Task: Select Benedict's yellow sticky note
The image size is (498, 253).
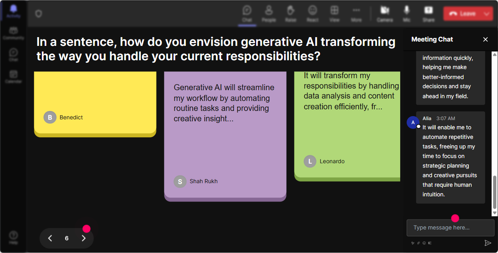Action: (x=95, y=104)
